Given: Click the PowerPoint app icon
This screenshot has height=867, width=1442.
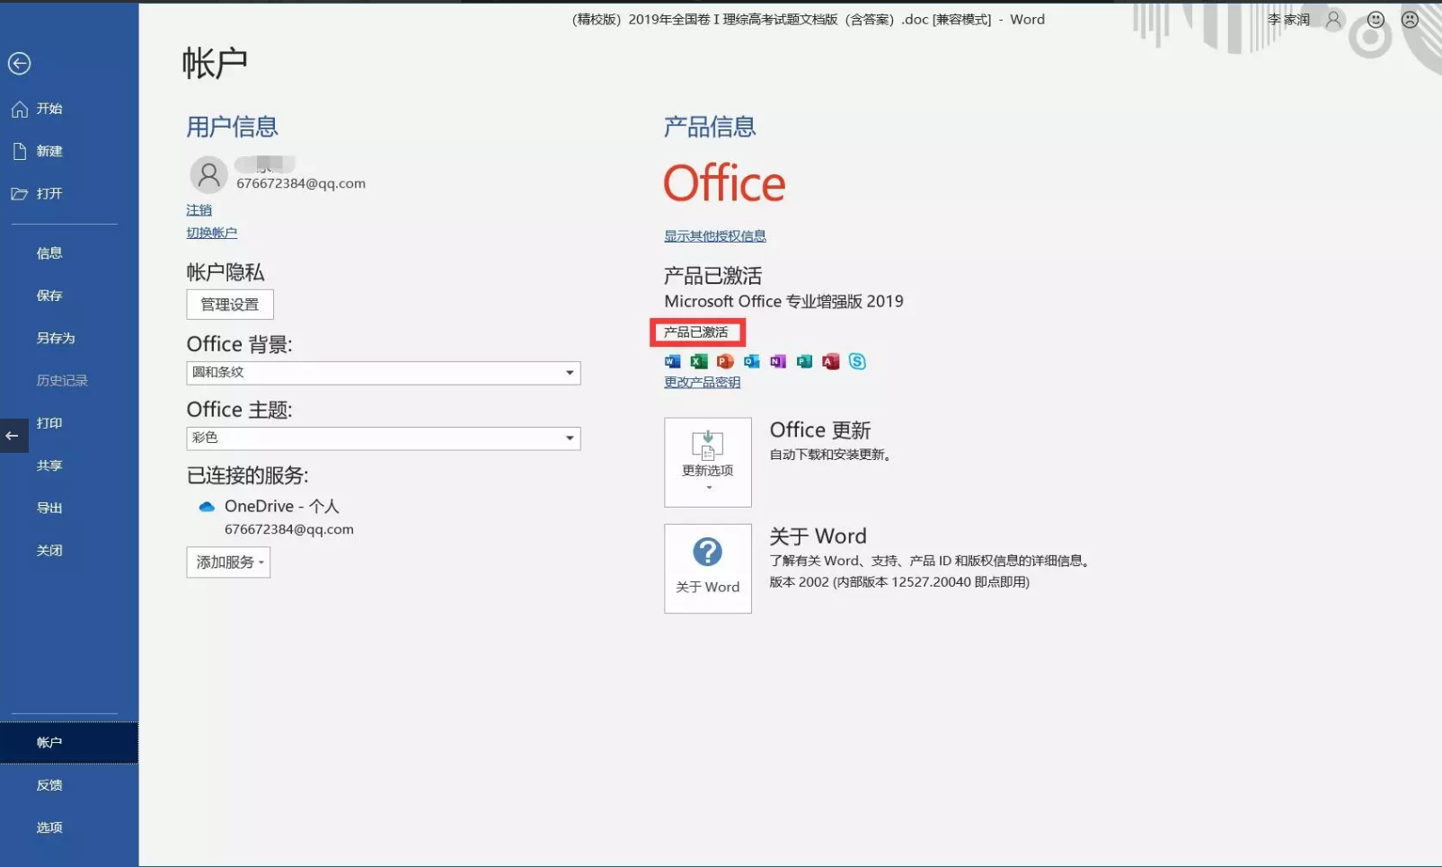Looking at the screenshot, I should [725, 361].
